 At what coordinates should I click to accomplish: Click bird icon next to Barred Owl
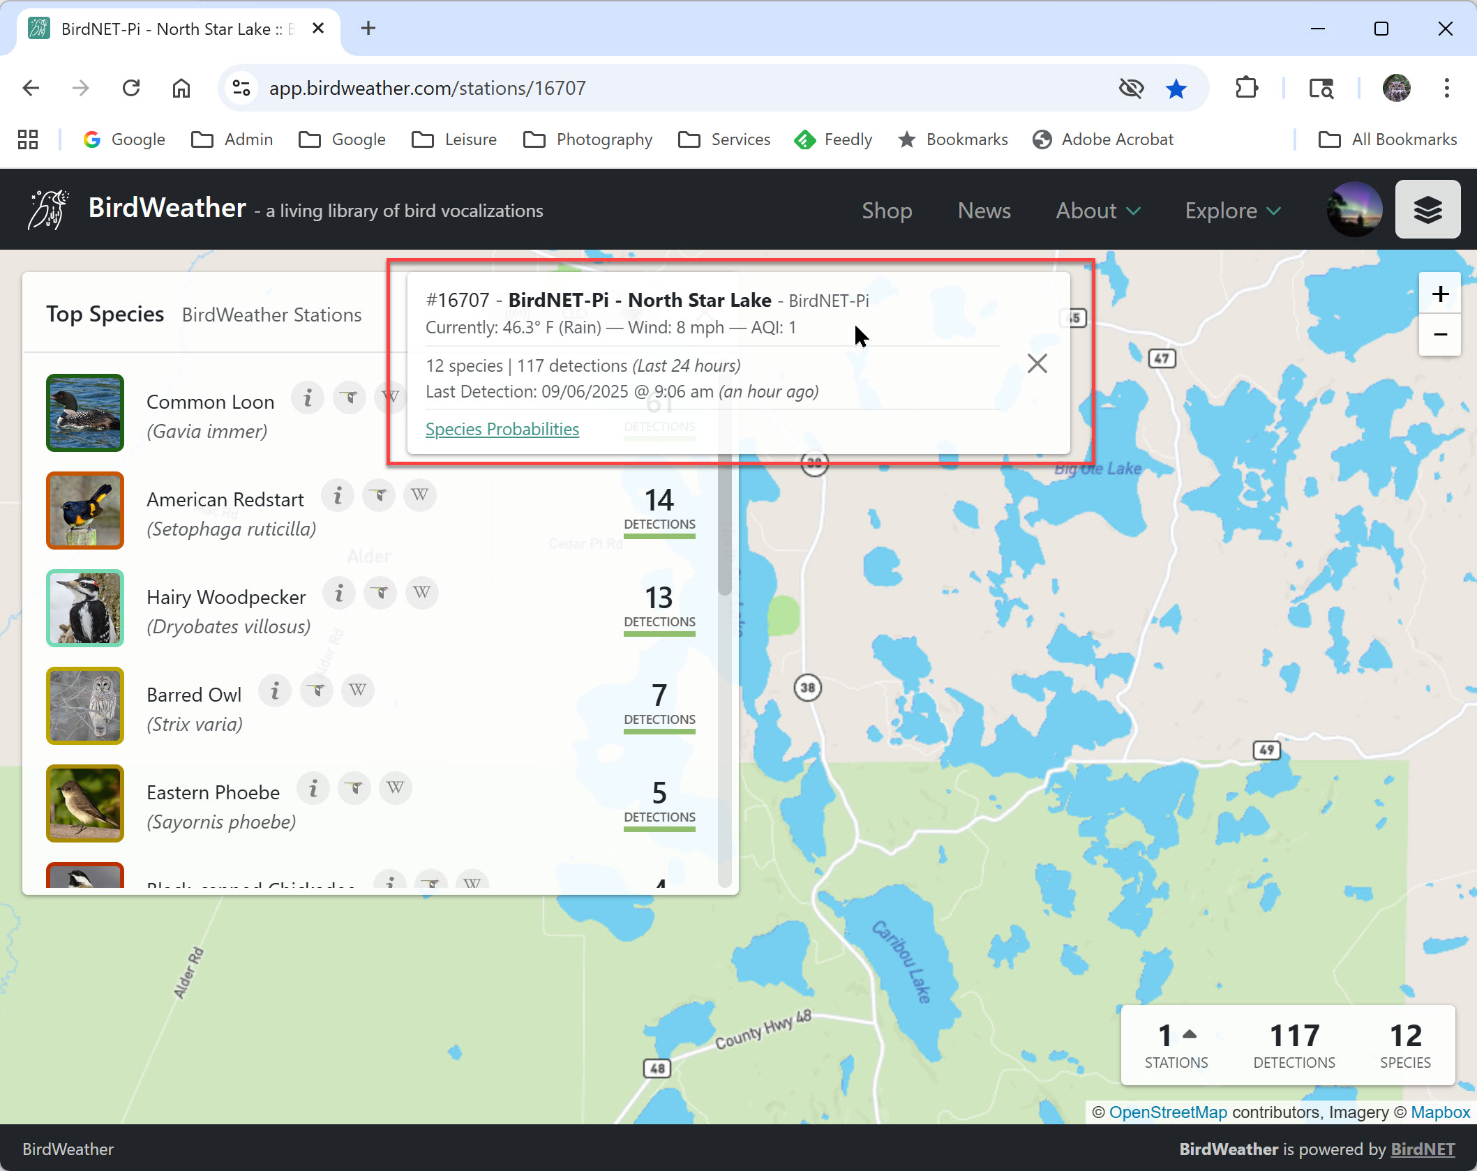tap(317, 691)
